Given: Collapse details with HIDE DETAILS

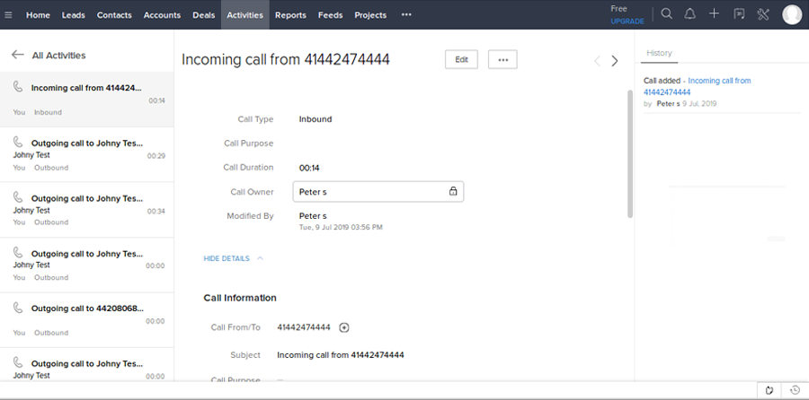Looking at the screenshot, I should [233, 258].
